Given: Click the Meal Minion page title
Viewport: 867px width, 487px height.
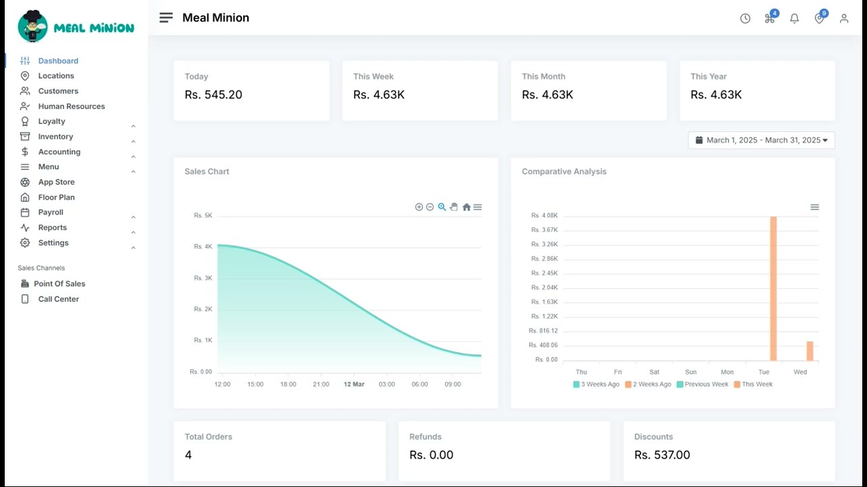Looking at the screenshot, I should (215, 18).
